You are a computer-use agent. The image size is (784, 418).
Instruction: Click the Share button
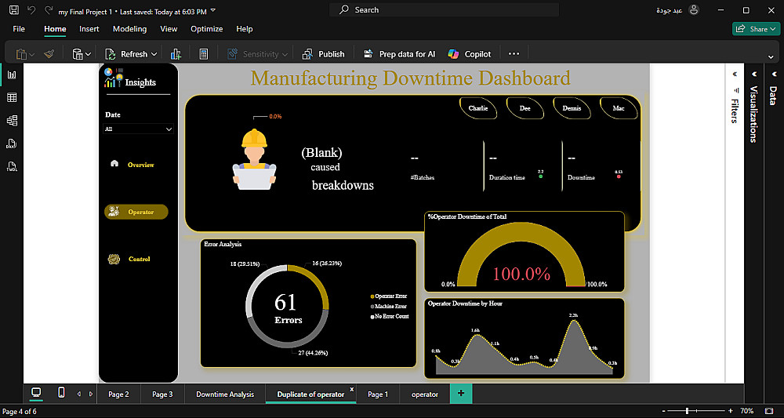pyautogui.click(x=756, y=29)
